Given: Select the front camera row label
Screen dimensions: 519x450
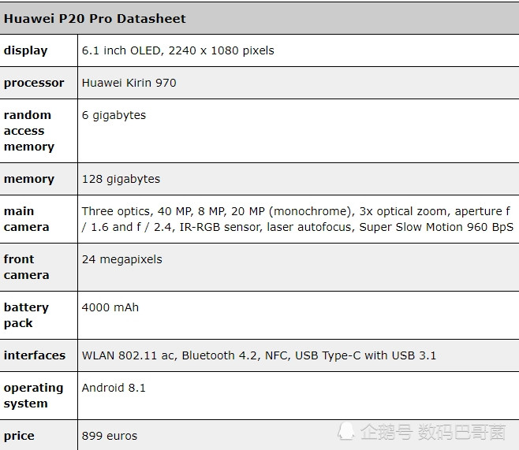Looking at the screenshot, I should (x=26, y=267).
